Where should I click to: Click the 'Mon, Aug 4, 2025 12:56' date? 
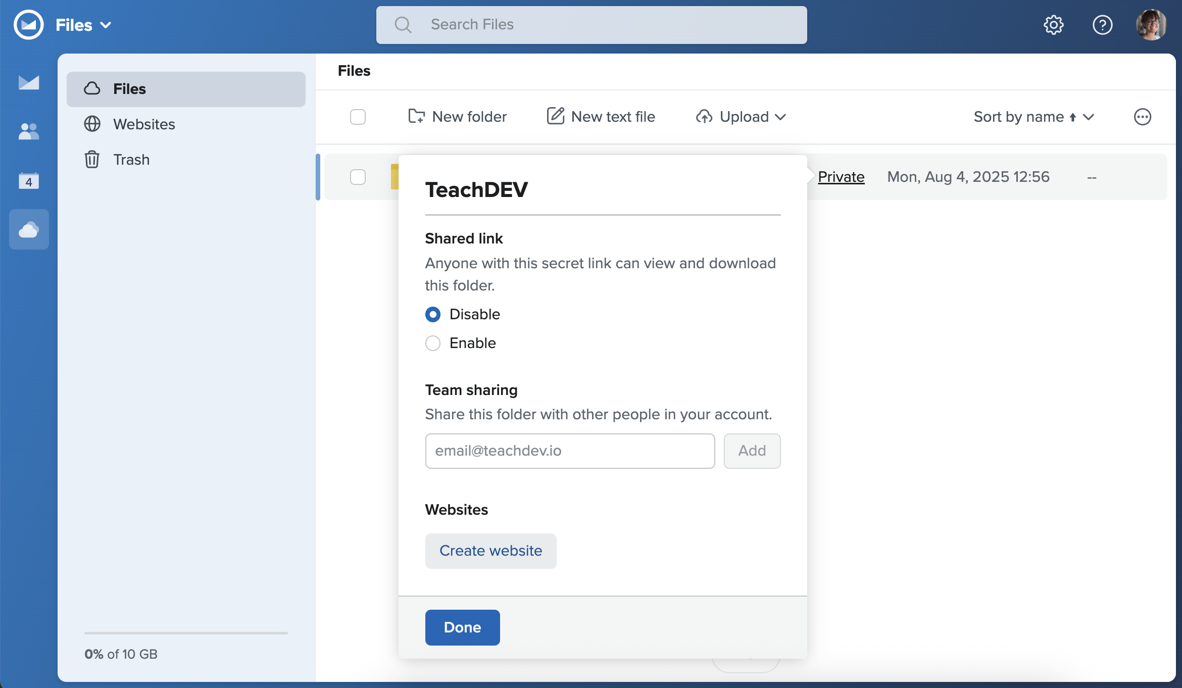click(x=968, y=177)
